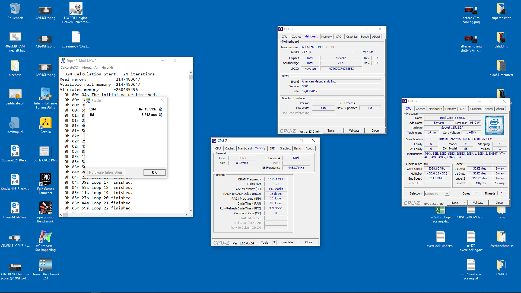Open 5GHz CPUZ.PNG image file
This screenshot has width=521, height=293.
[44, 151]
